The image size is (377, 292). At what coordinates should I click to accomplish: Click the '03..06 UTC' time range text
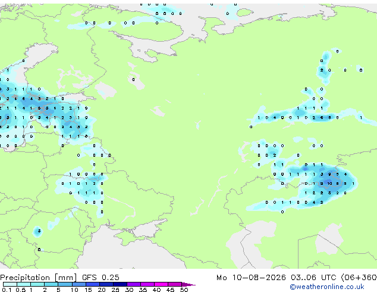tap(313, 278)
